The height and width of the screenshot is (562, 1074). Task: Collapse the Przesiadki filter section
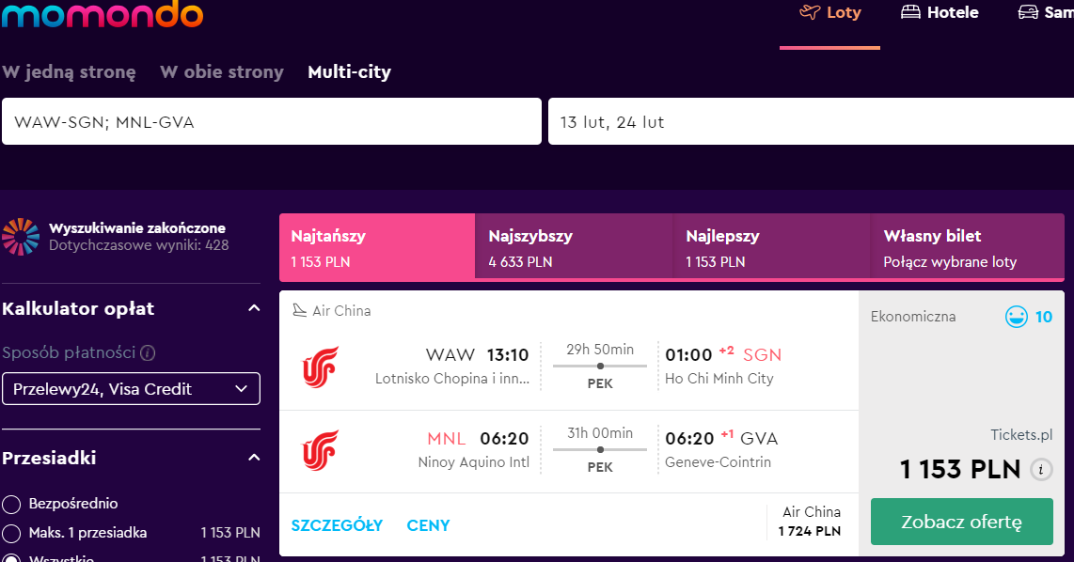click(253, 458)
